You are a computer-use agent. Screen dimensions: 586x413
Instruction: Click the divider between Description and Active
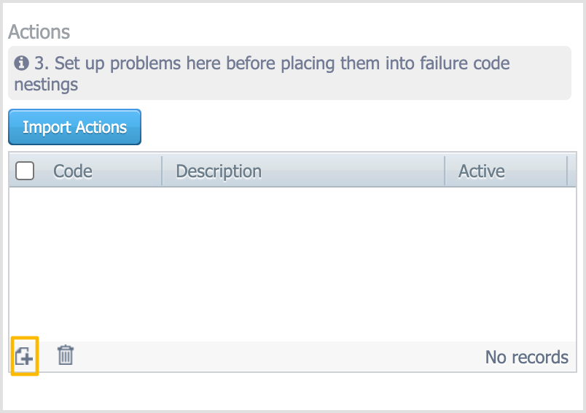pos(445,171)
